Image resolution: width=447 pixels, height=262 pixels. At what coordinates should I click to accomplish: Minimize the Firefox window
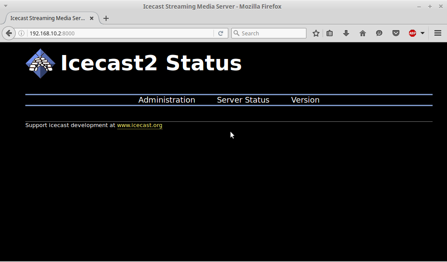tap(419, 7)
